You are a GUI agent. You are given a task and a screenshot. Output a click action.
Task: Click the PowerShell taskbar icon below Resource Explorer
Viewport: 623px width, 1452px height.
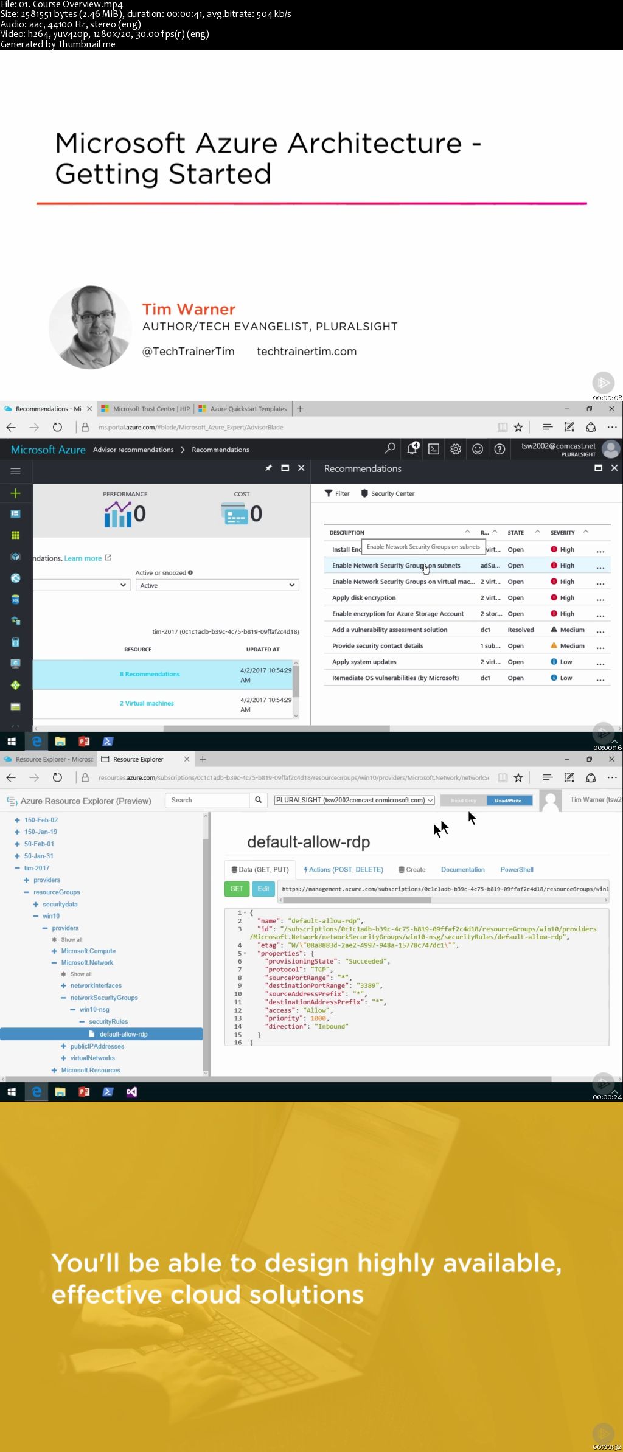coord(108,1092)
